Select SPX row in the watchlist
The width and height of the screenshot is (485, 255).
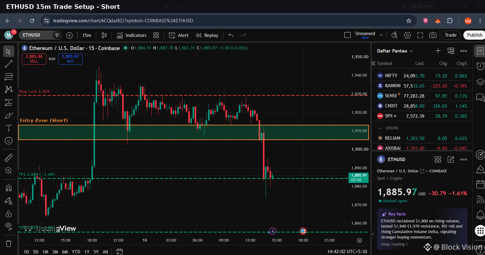click(422, 116)
